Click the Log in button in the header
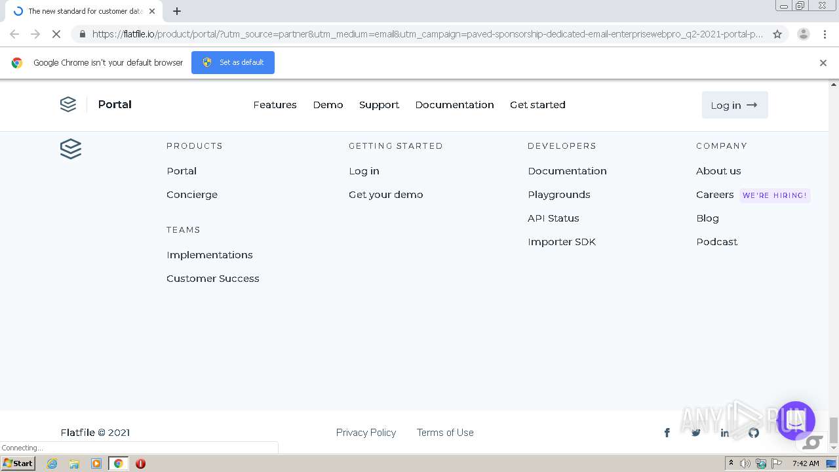The width and height of the screenshot is (839, 472). 735,105
